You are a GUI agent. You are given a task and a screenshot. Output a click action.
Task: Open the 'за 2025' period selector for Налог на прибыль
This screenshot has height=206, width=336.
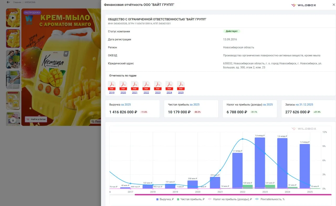tap(268, 105)
